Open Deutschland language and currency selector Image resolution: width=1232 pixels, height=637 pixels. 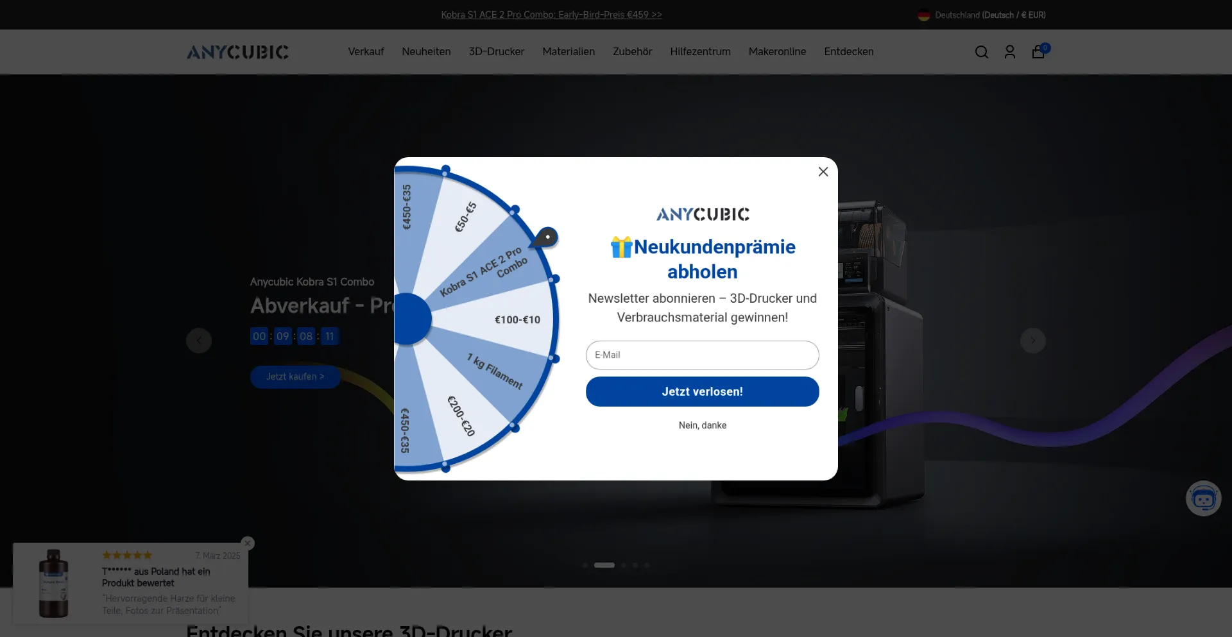(982, 15)
